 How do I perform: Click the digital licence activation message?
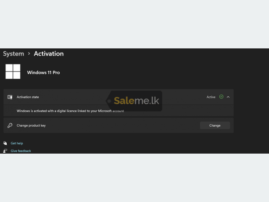70,111
